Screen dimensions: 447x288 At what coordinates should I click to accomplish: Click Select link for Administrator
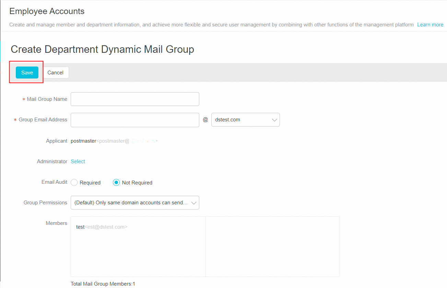pos(78,161)
